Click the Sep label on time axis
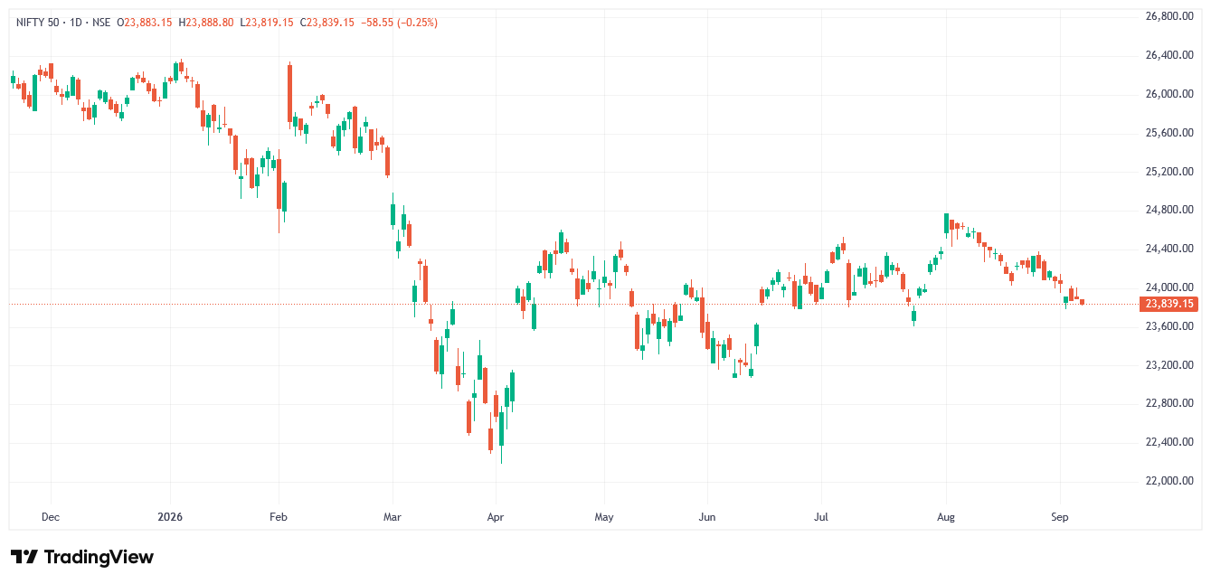 1060,517
